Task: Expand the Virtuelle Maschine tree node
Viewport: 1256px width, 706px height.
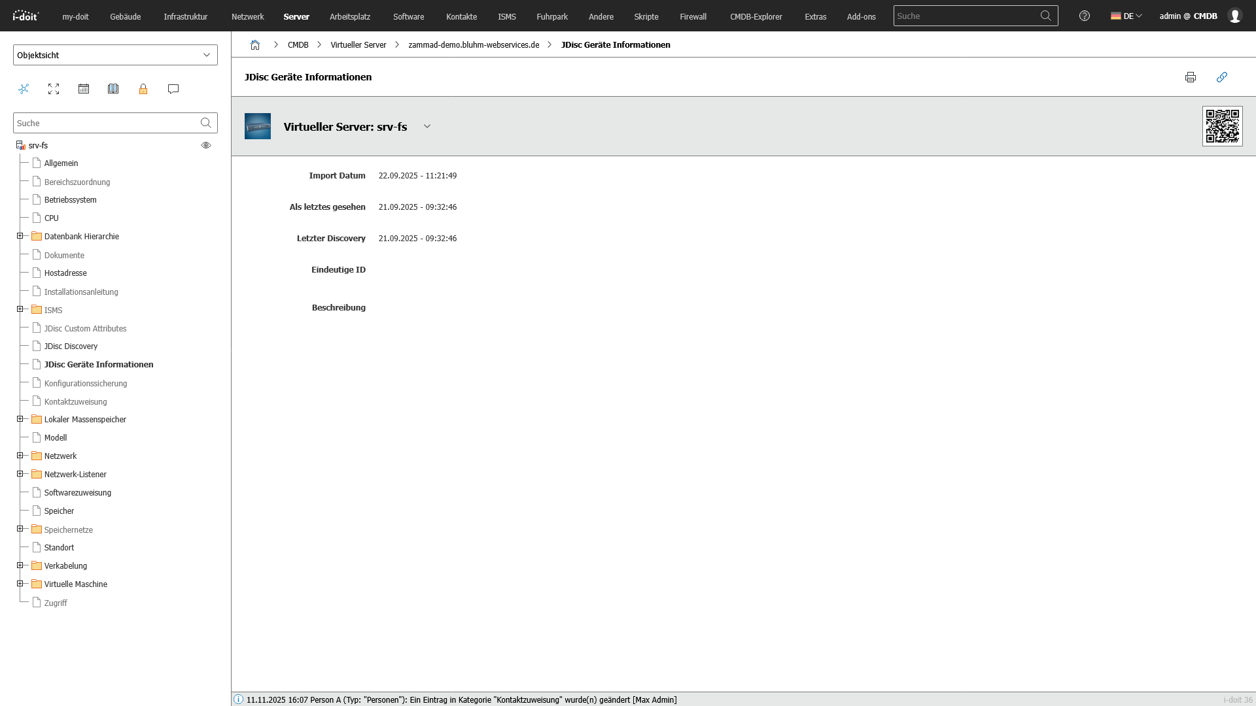Action: click(20, 584)
